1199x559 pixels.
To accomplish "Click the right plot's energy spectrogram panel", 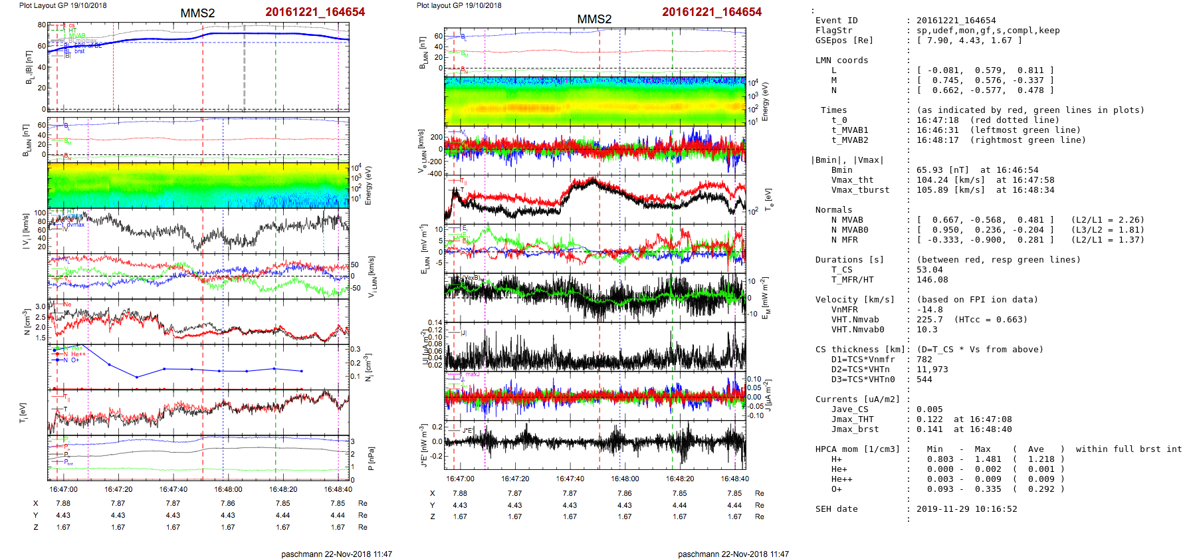I will (594, 101).
